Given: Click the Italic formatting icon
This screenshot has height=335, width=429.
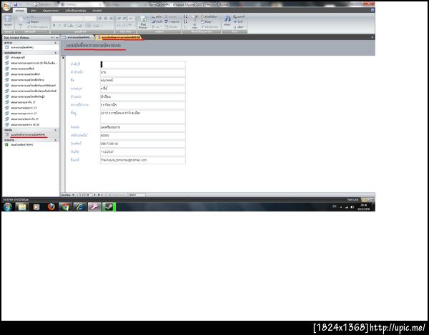Looking at the screenshot, I should (59, 26).
